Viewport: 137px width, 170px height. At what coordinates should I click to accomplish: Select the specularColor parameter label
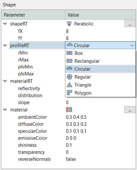(x=32, y=131)
